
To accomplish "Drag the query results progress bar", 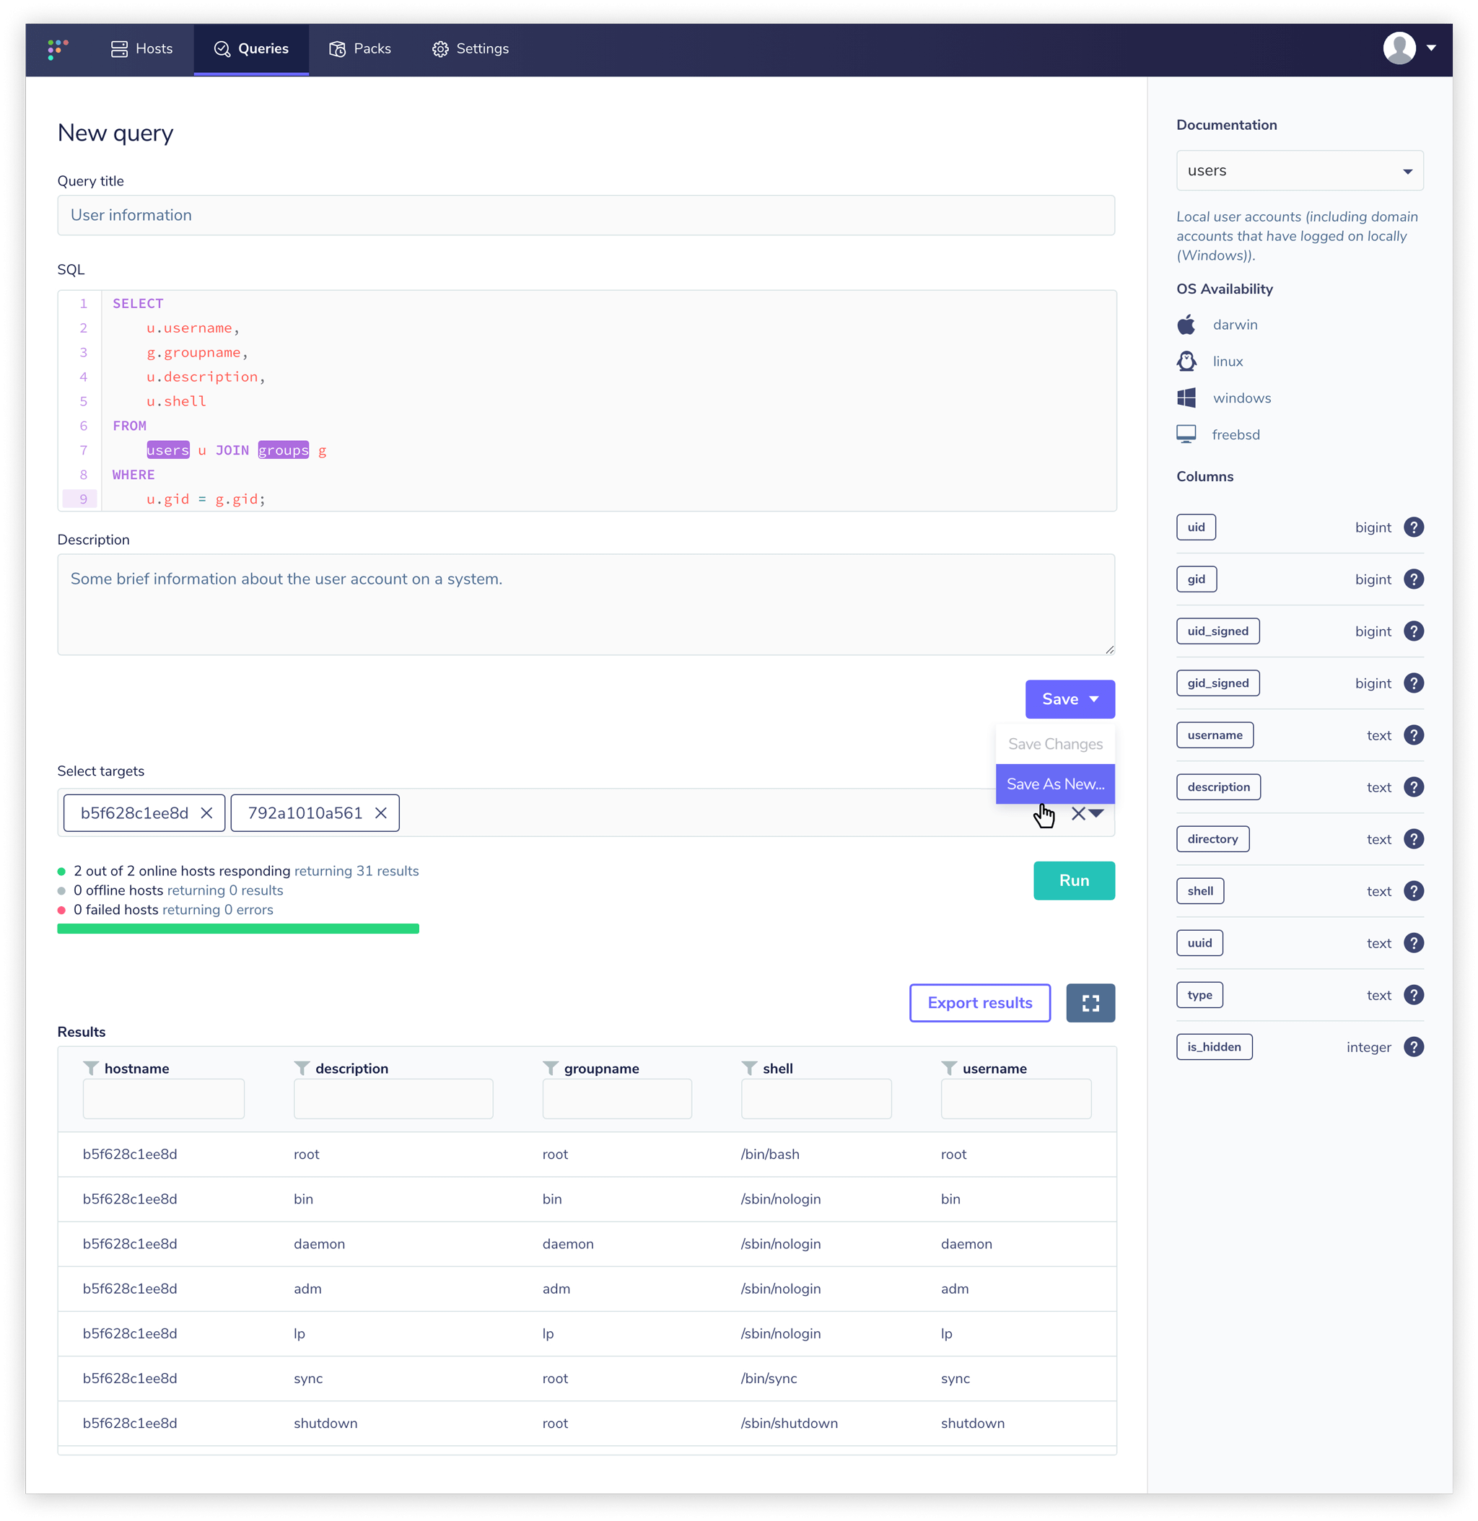I will coord(237,929).
